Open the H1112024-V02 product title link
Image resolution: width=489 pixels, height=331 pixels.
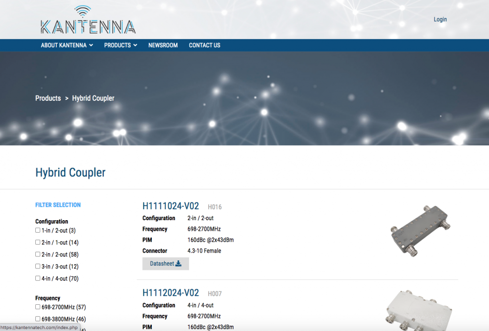pos(170,293)
